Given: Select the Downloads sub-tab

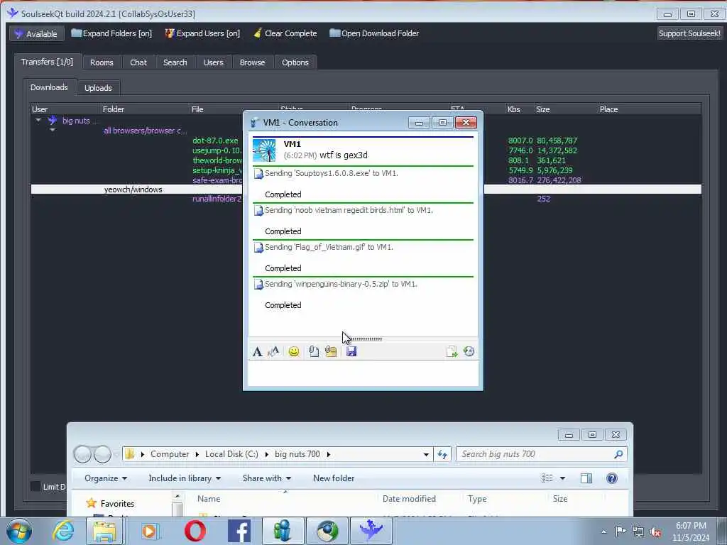Looking at the screenshot, I should 49,87.
